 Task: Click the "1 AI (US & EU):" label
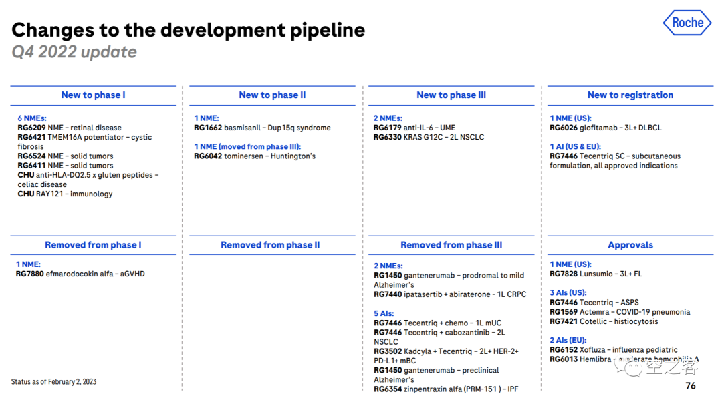(x=575, y=146)
